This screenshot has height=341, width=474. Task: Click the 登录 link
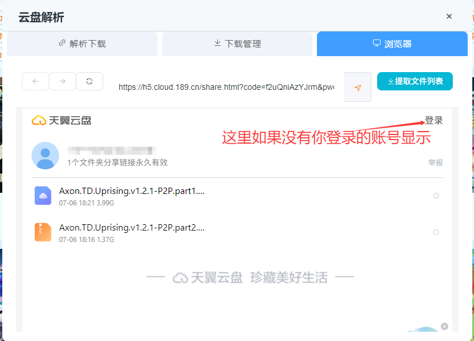point(433,120)
